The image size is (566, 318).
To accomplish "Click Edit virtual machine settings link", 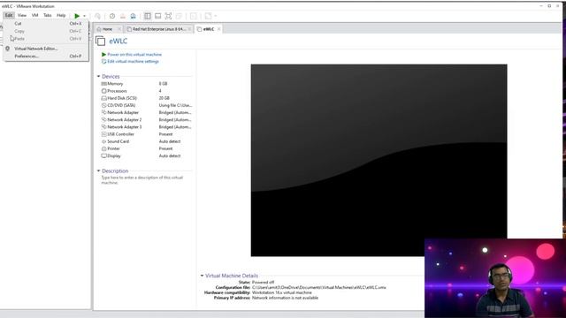I will (133, 62).
